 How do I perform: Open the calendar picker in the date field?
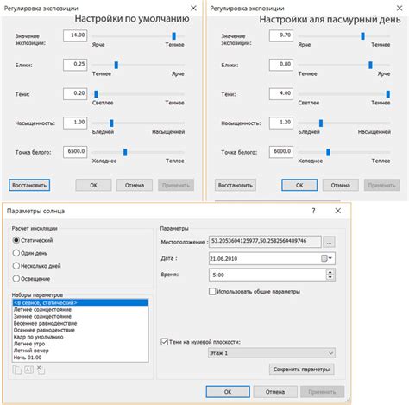tap(326, 258)
